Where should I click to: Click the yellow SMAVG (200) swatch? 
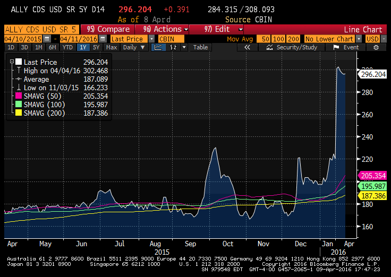click(19, 112)
